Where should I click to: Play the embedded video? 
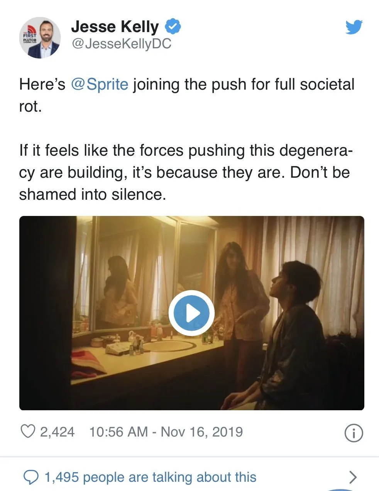coord(191,313)
